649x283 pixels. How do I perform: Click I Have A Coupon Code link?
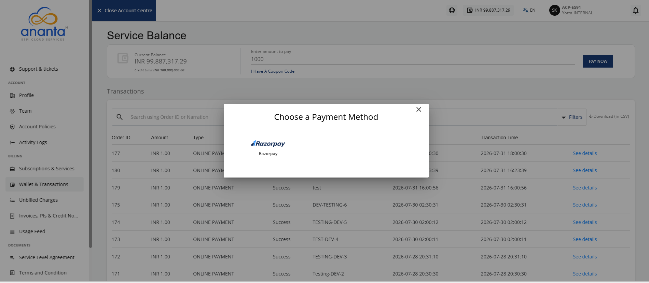(x=273, y=71)
